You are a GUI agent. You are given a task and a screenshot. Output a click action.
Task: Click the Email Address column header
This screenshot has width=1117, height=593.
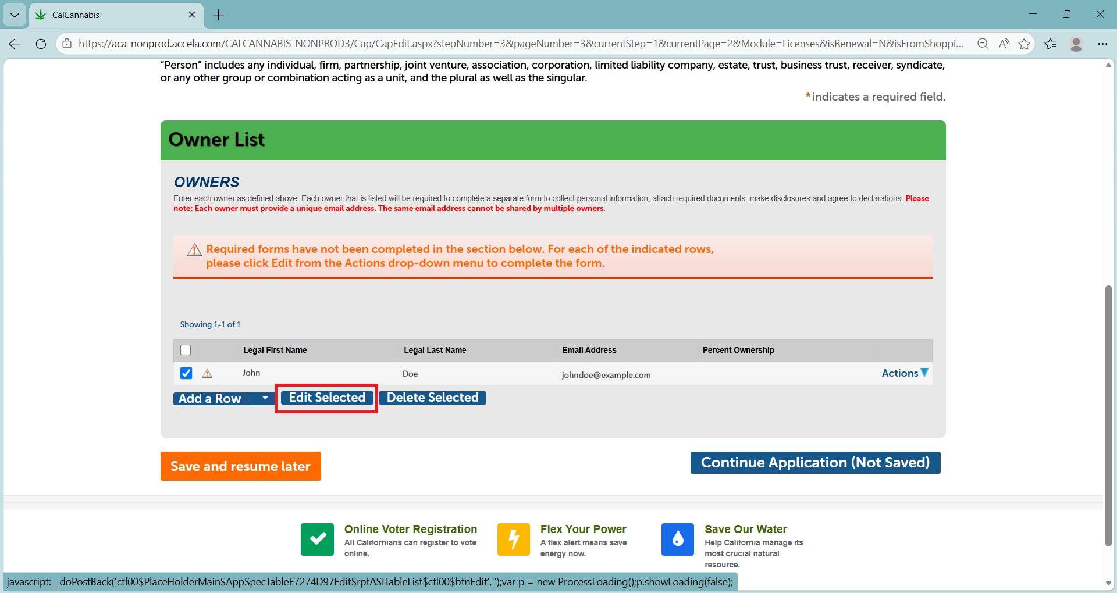589,350
